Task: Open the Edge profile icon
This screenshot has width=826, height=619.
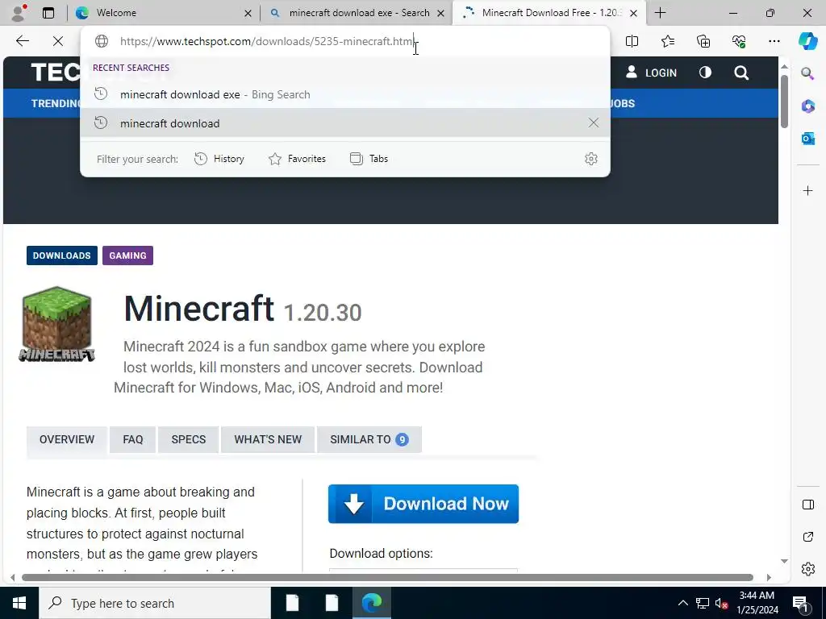Action: pyautogui.click(x=19, y=13)
